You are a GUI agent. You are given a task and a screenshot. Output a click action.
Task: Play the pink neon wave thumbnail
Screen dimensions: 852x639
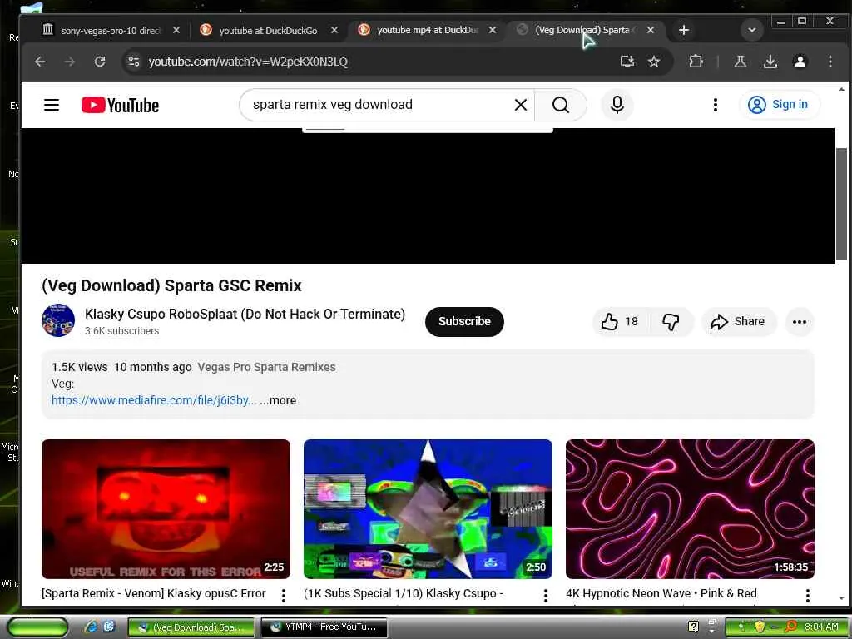[690, 509]
